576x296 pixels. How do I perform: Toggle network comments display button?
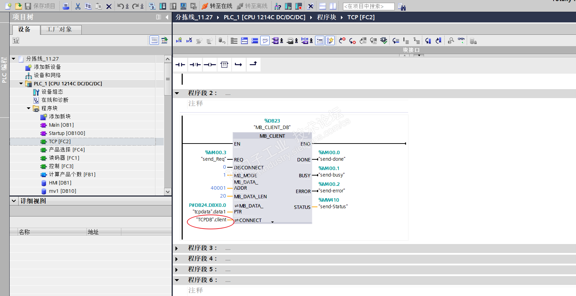pyautogui.click(x=265, y=41)
